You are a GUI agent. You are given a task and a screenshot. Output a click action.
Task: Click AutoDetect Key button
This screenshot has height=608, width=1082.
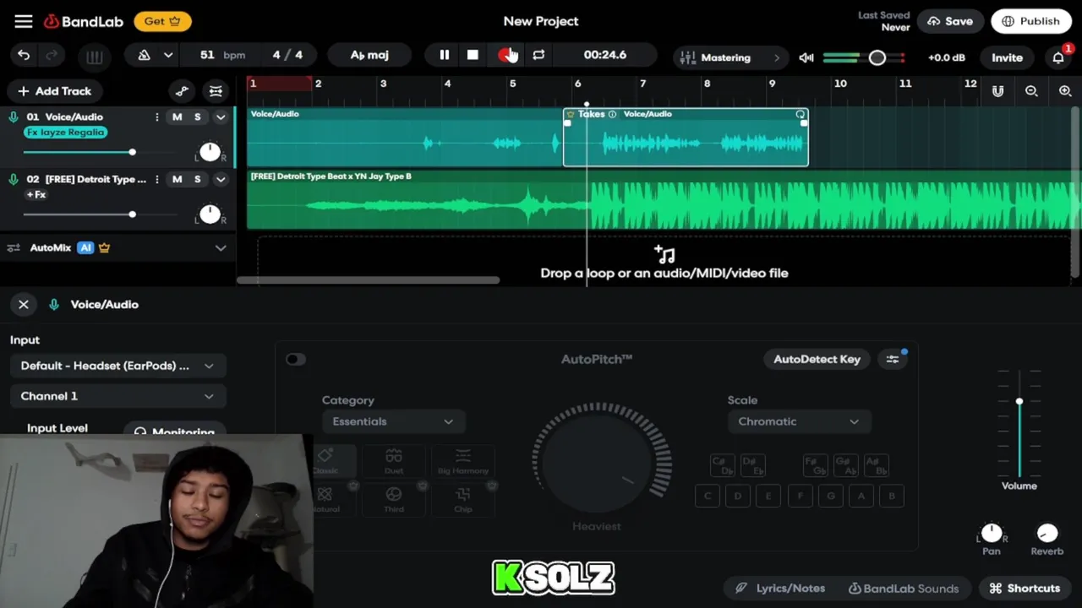817,360
